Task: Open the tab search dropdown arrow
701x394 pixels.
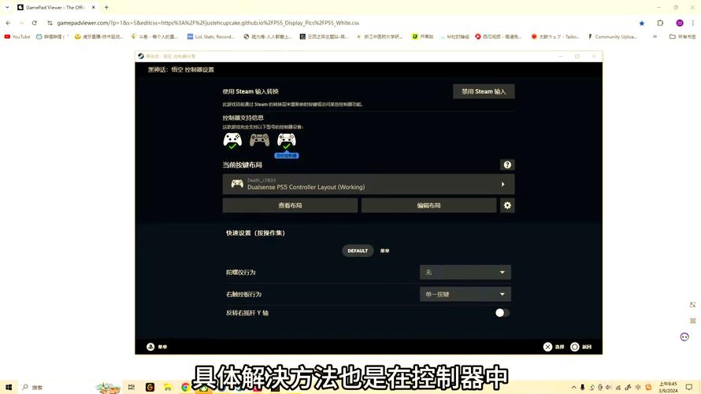Action: (x=7, y=7)
